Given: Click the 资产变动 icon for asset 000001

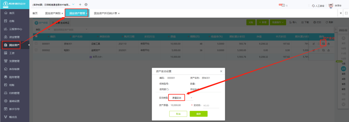Looking at the screenshot, I should (x=324, y=44).
